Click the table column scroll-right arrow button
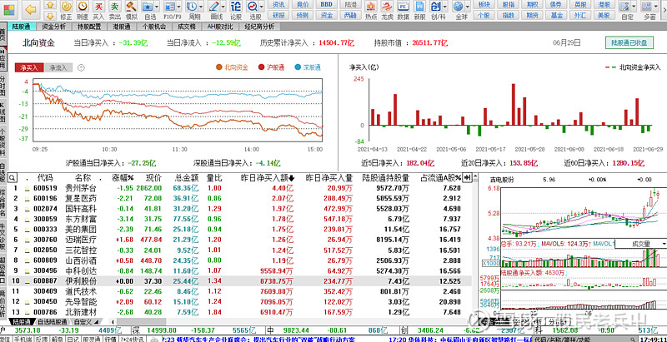This screenshot has height=342, width=667. (468, 178)
